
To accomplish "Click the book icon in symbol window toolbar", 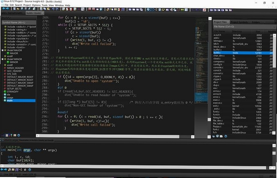I will coord(15,135).
